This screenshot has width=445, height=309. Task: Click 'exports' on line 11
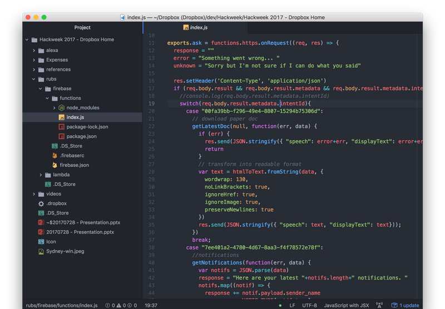(178, 43)
